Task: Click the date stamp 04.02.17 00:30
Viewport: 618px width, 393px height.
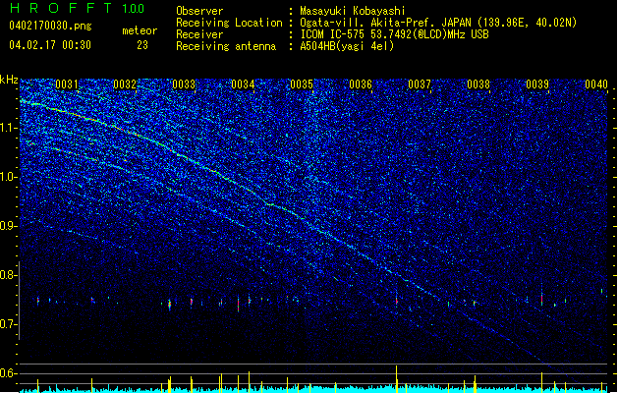Action: [50, 45]
